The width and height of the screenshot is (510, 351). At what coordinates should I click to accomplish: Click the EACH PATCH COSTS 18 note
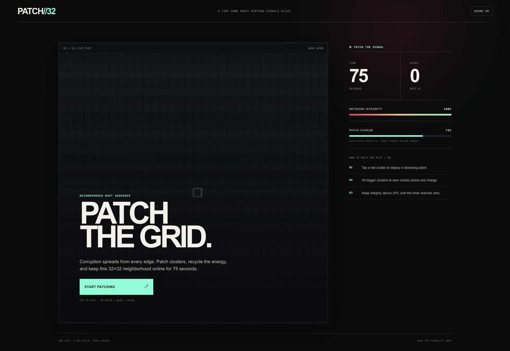point(385,141)
